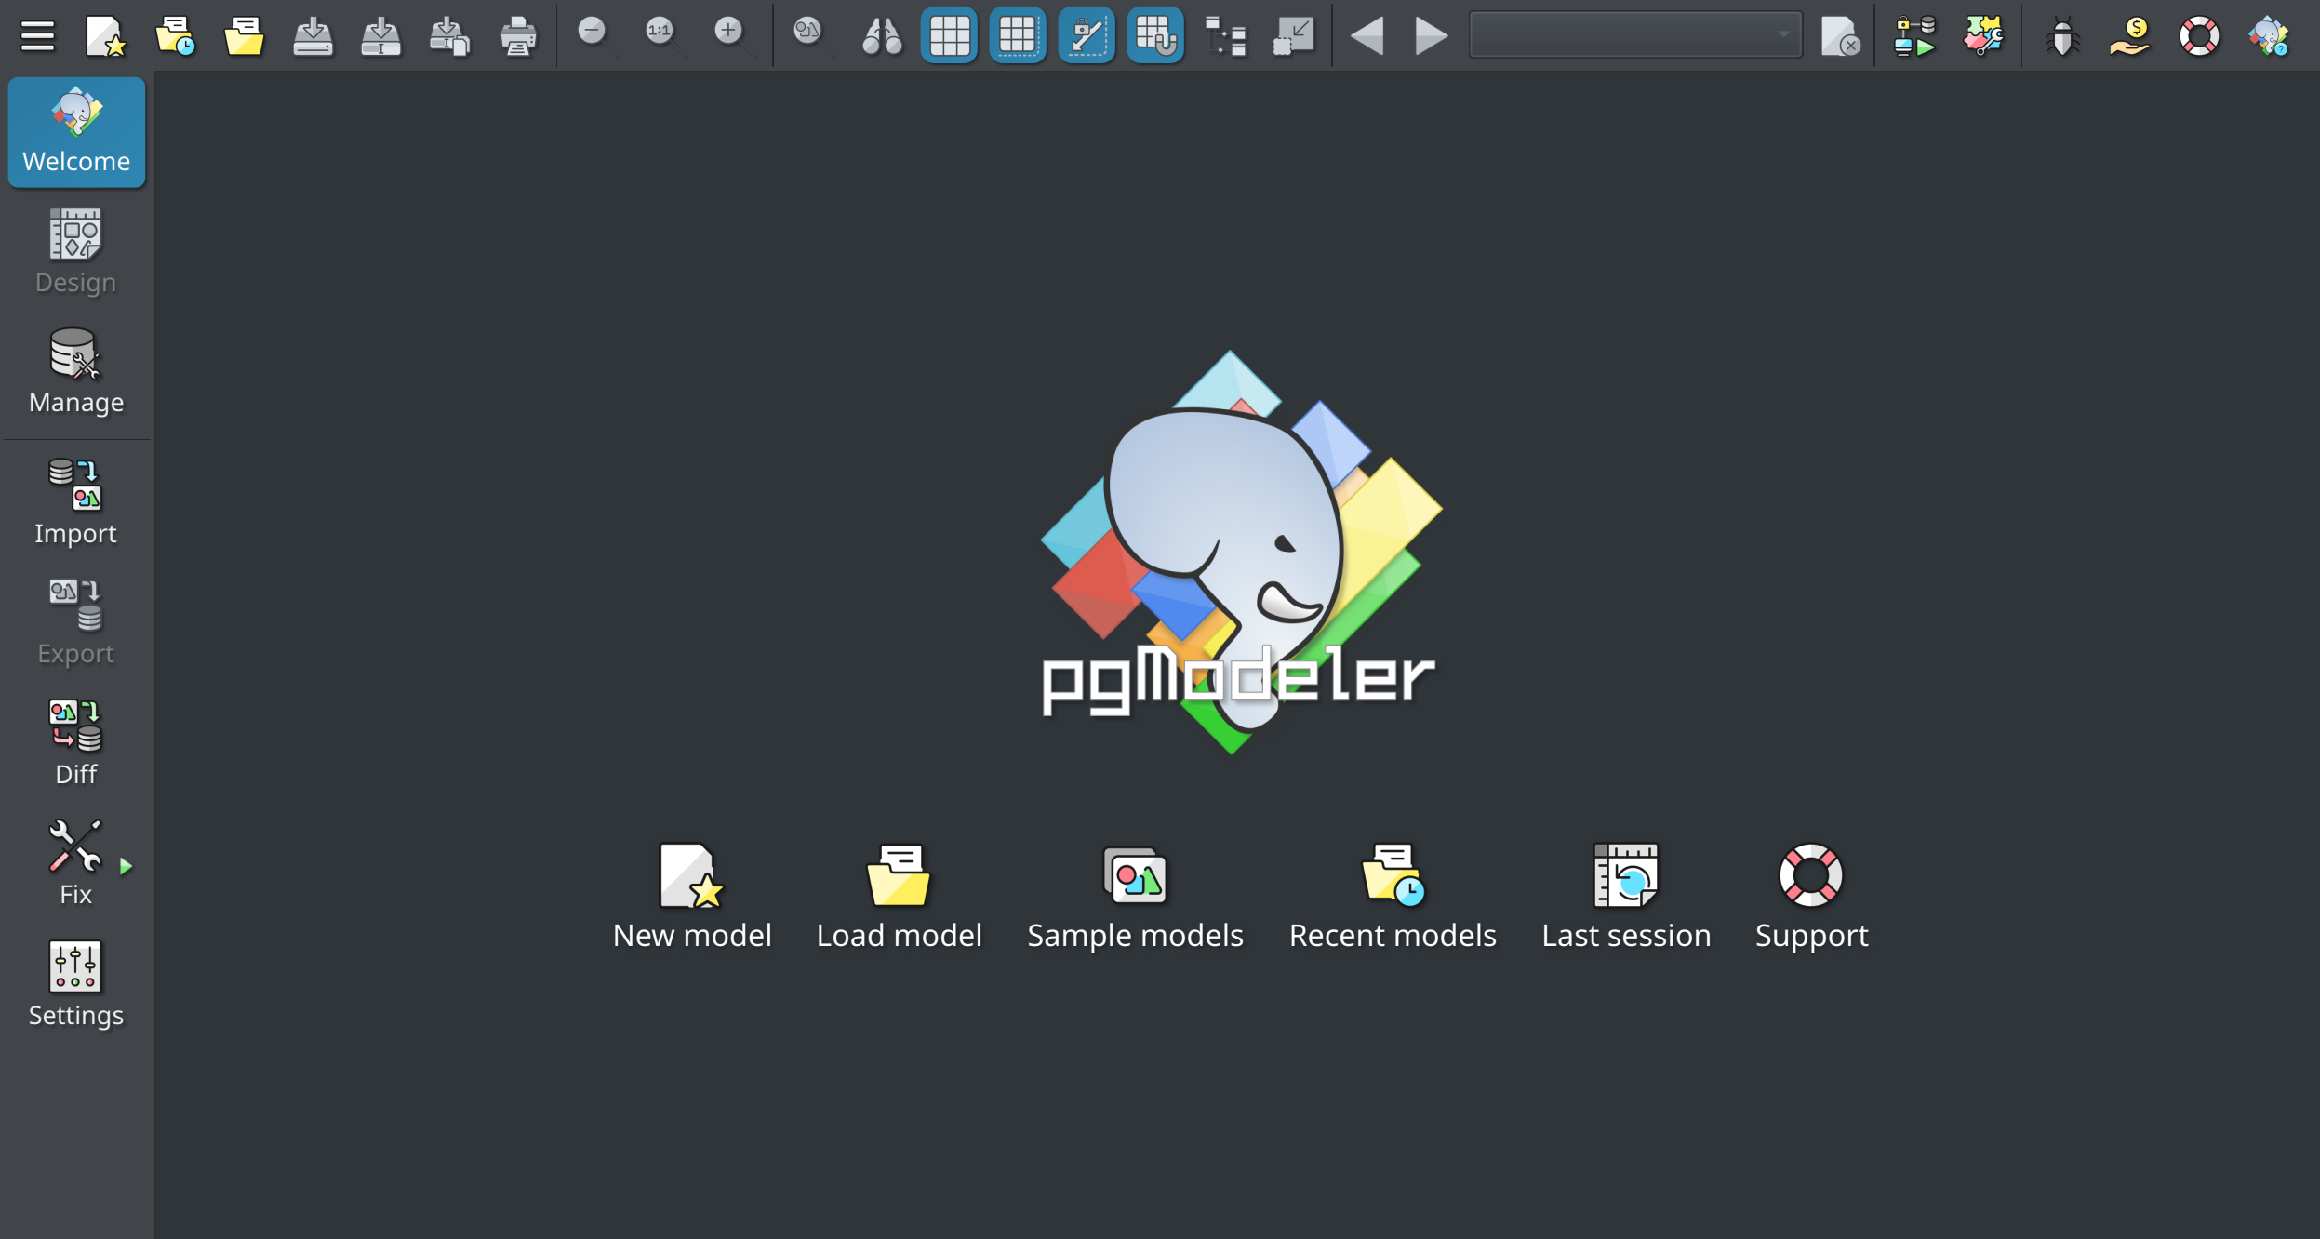Click the Fix tool in sidebar
The height and width of the screenshot is (1239, 2320).
(74, 863)
